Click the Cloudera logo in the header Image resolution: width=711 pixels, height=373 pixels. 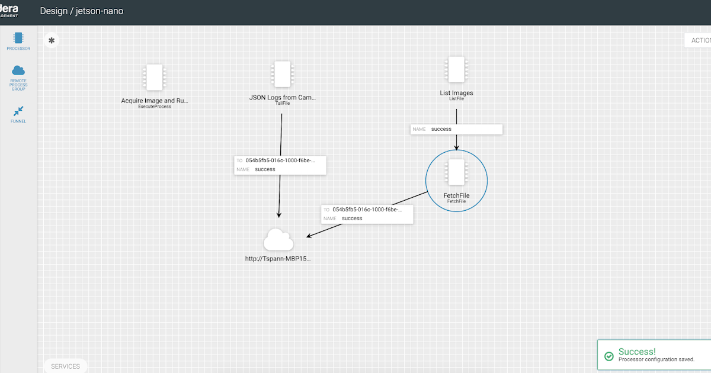(x=8, y=11)
